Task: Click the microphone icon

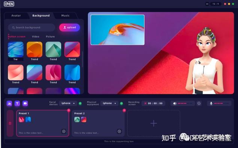Action: [x=211, y=103]
